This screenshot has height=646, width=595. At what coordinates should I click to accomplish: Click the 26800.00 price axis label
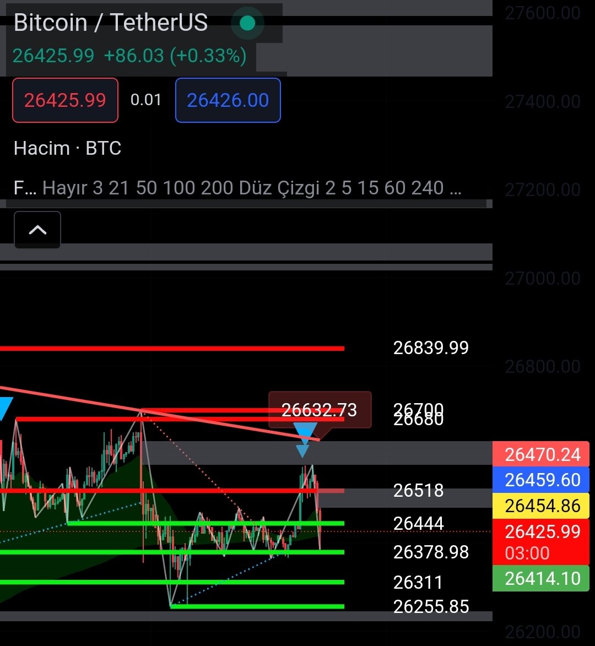(543, 366)
